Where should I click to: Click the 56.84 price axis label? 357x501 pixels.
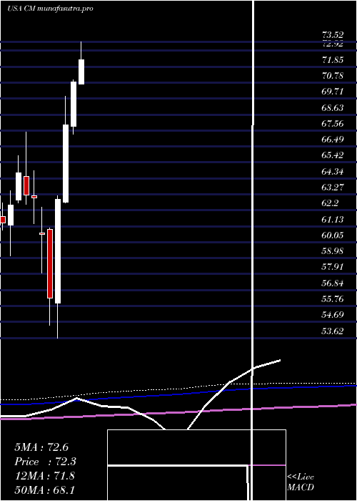[x=333, y=283]
